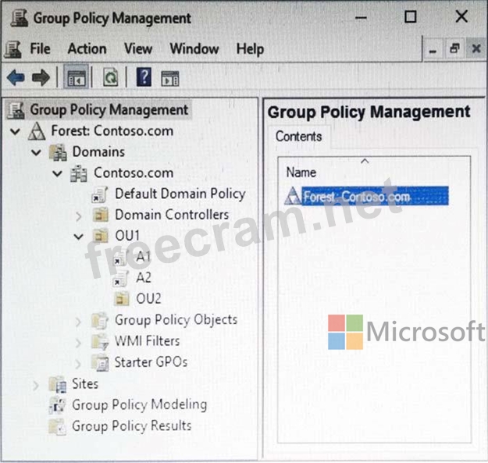Toggle the Show/Hide Action Pane icon

pos(170,78)
